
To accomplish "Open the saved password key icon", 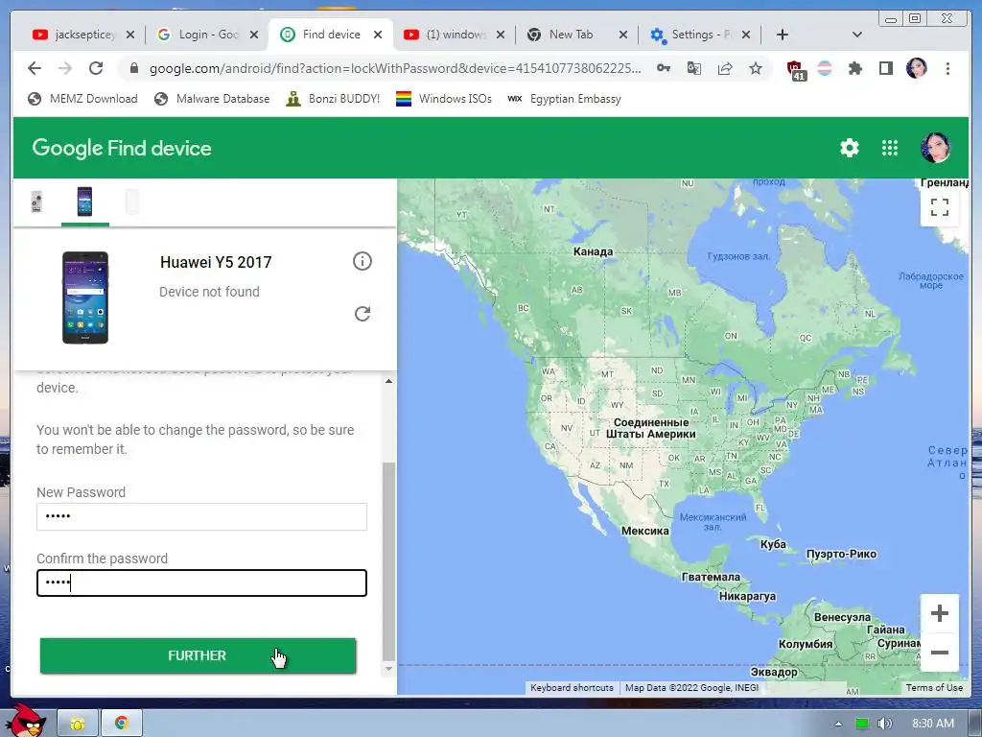I will coord(664,68).
